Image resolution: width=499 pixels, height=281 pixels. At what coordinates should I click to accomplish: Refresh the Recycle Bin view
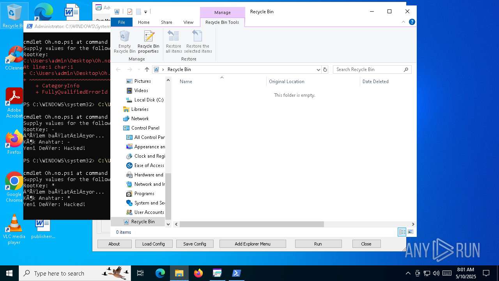click(x=325, y=69)
